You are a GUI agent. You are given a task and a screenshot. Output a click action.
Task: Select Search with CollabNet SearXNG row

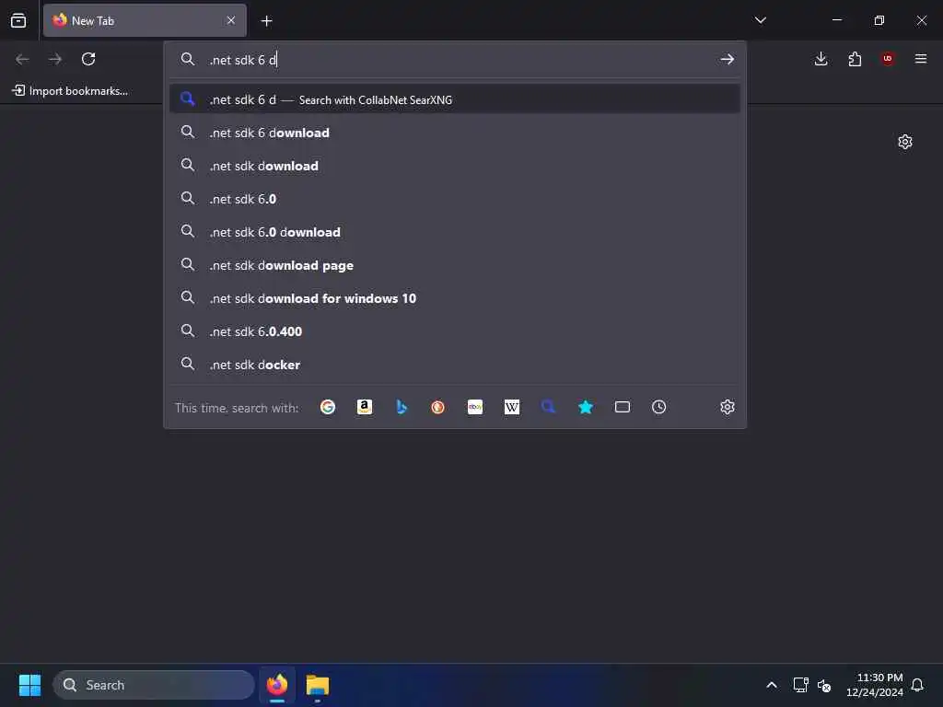click(x=455, y=99)
